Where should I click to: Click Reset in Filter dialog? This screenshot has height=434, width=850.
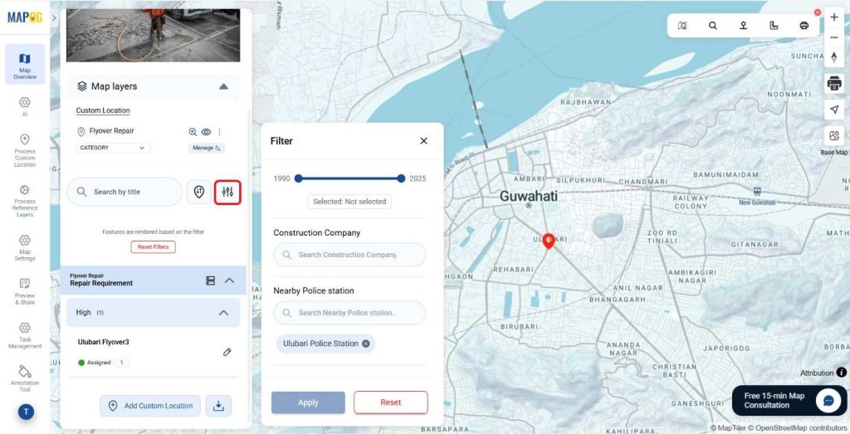pyautogui.click(x=391, y=402)
